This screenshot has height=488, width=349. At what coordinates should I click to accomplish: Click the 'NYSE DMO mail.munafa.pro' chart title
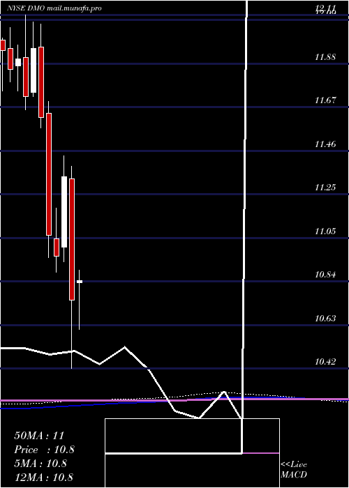(x=54, y=8)
